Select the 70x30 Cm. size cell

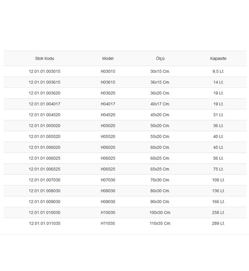click(x=160, y=180)
